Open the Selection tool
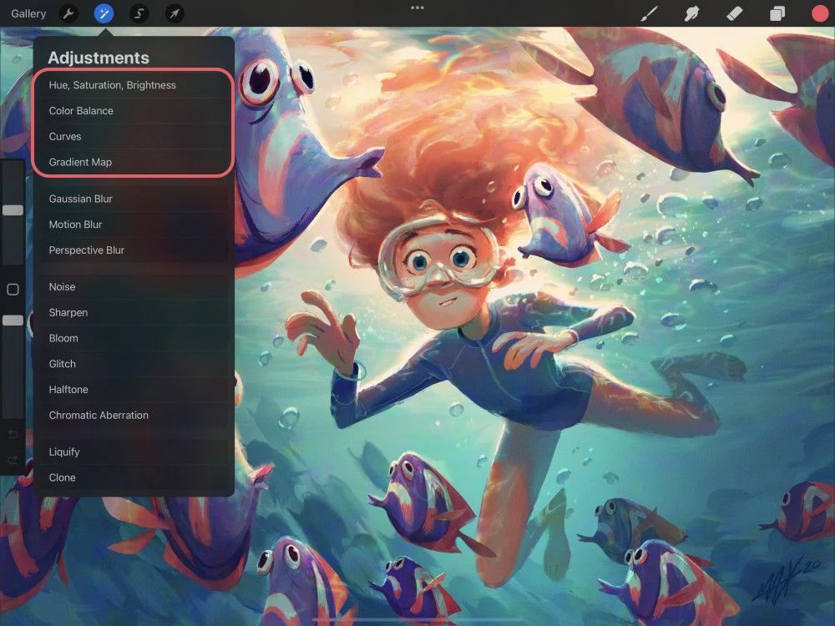The width and height of the screenshot is (835, 626). coord(139,13)
